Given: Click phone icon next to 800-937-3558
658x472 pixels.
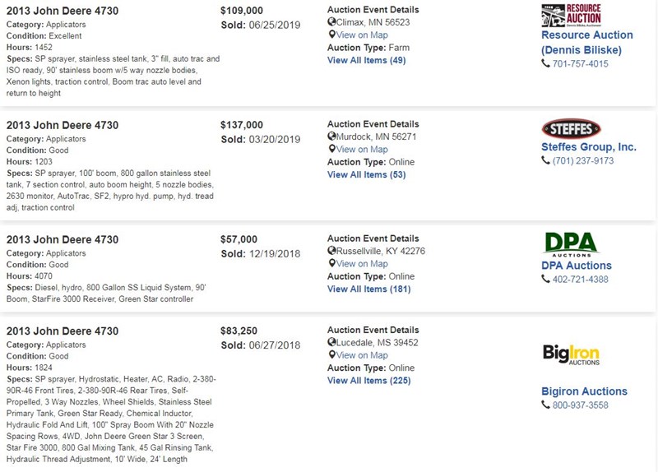Looking at the screenshot, I should click(545, 405).
